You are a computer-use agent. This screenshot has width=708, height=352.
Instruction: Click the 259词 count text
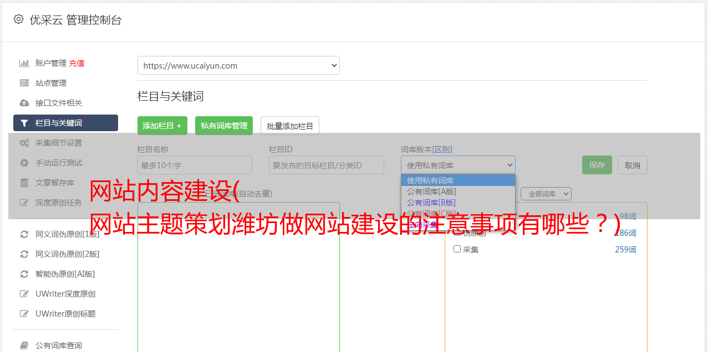(625, 250)
